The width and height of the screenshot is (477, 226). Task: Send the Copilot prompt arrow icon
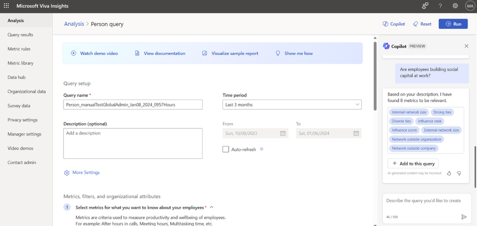click(464, 216)
